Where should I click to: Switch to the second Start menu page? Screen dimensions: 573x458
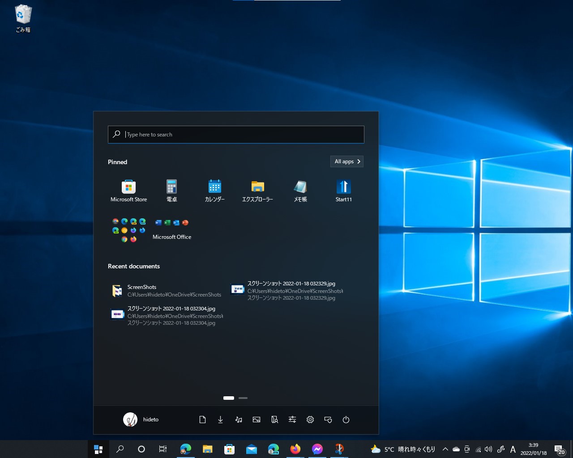click(243, 398)
